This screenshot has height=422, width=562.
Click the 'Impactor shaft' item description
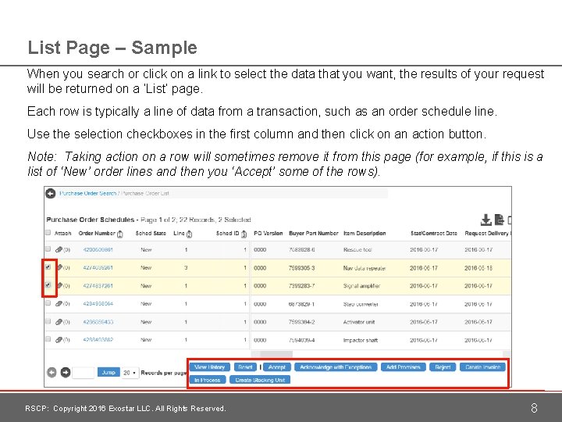pos(360,340)
